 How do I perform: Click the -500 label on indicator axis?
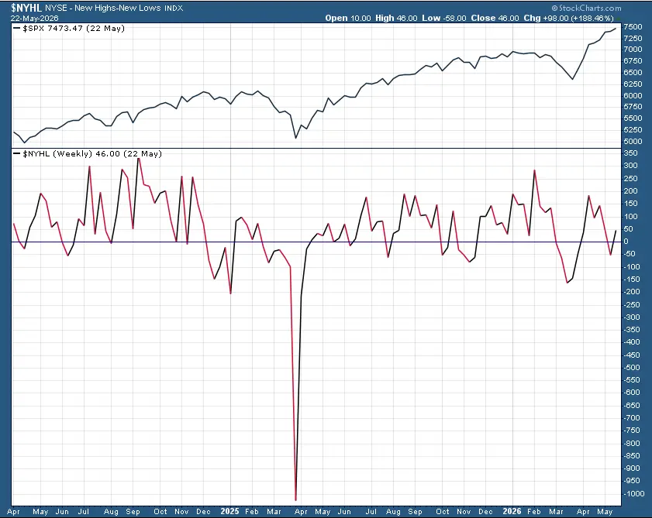[x=632, y=367]
